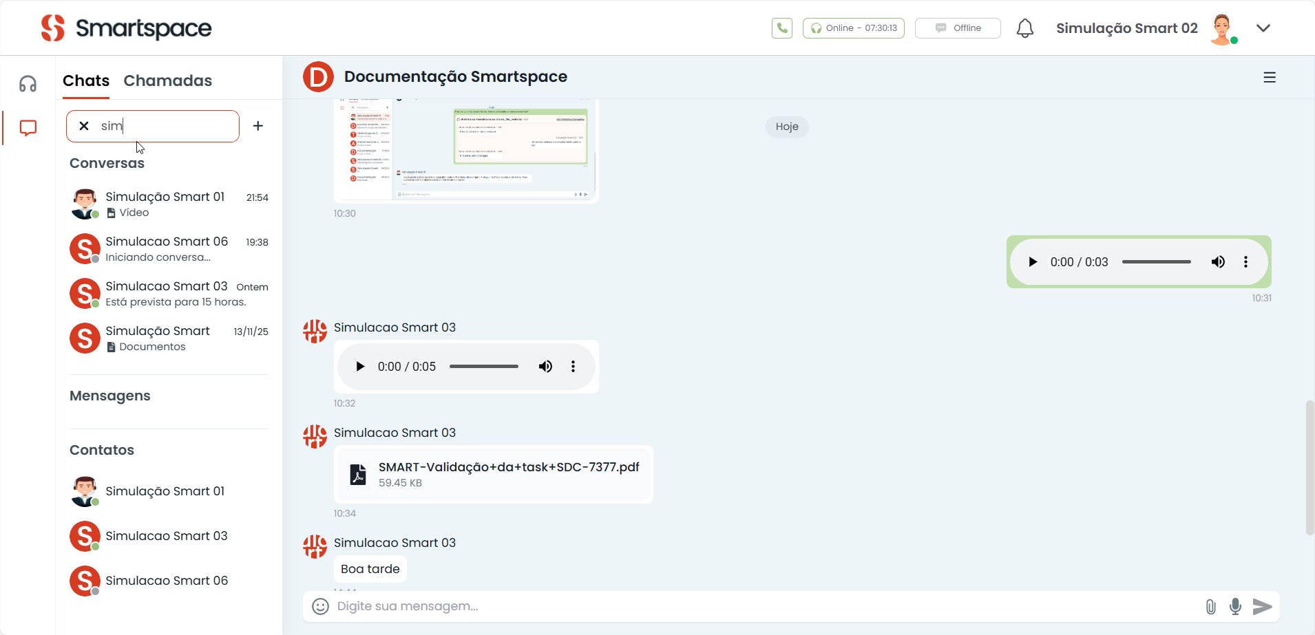Click the green phone icon in header
The image size is (1315, 635).
point(782,28)
